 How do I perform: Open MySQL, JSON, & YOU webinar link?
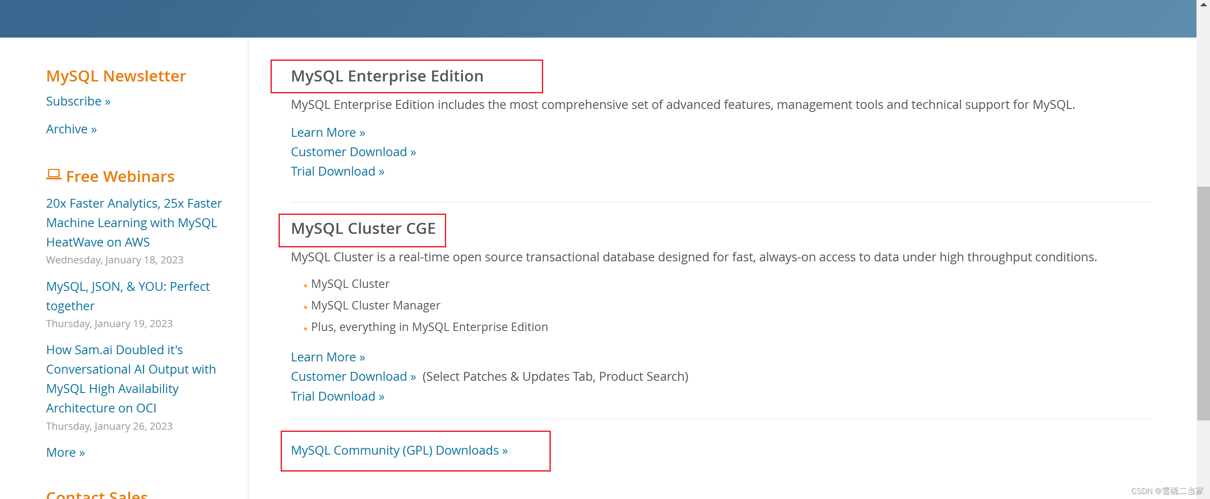pyautogui.click(x=128, y=296)
